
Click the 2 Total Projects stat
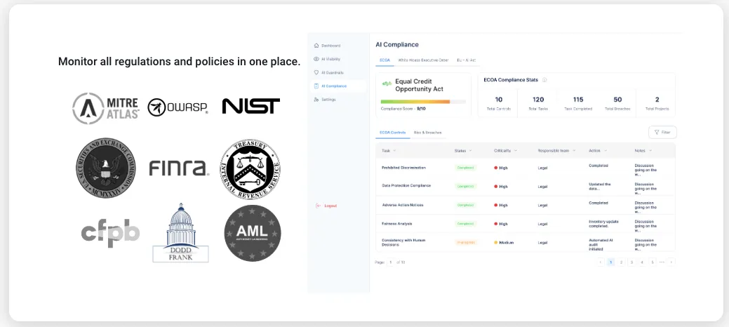(657, 102)
